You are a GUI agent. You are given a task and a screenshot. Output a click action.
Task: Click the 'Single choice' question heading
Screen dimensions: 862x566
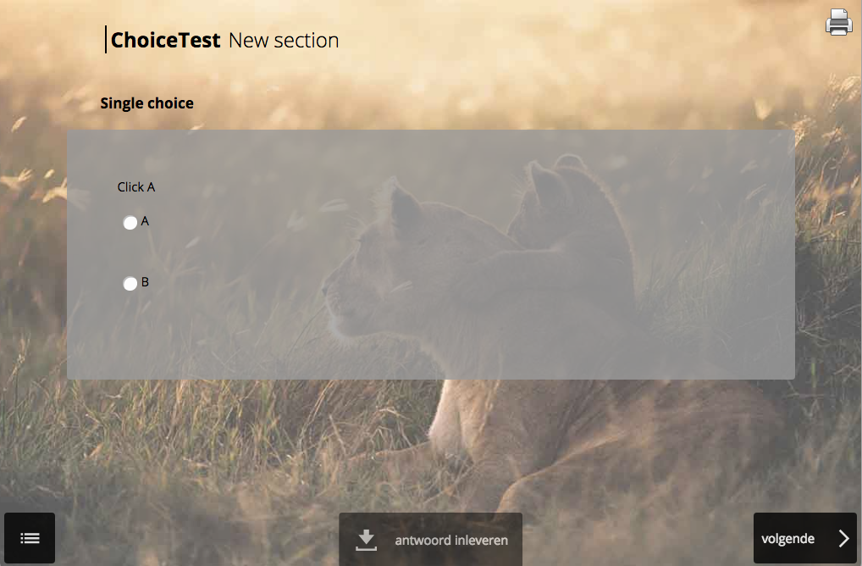146,103
